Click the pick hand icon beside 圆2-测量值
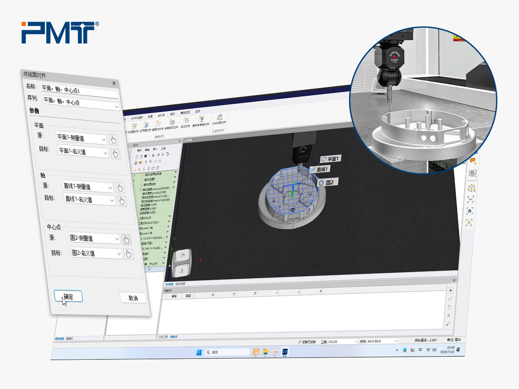 click(x=126, y=239)
